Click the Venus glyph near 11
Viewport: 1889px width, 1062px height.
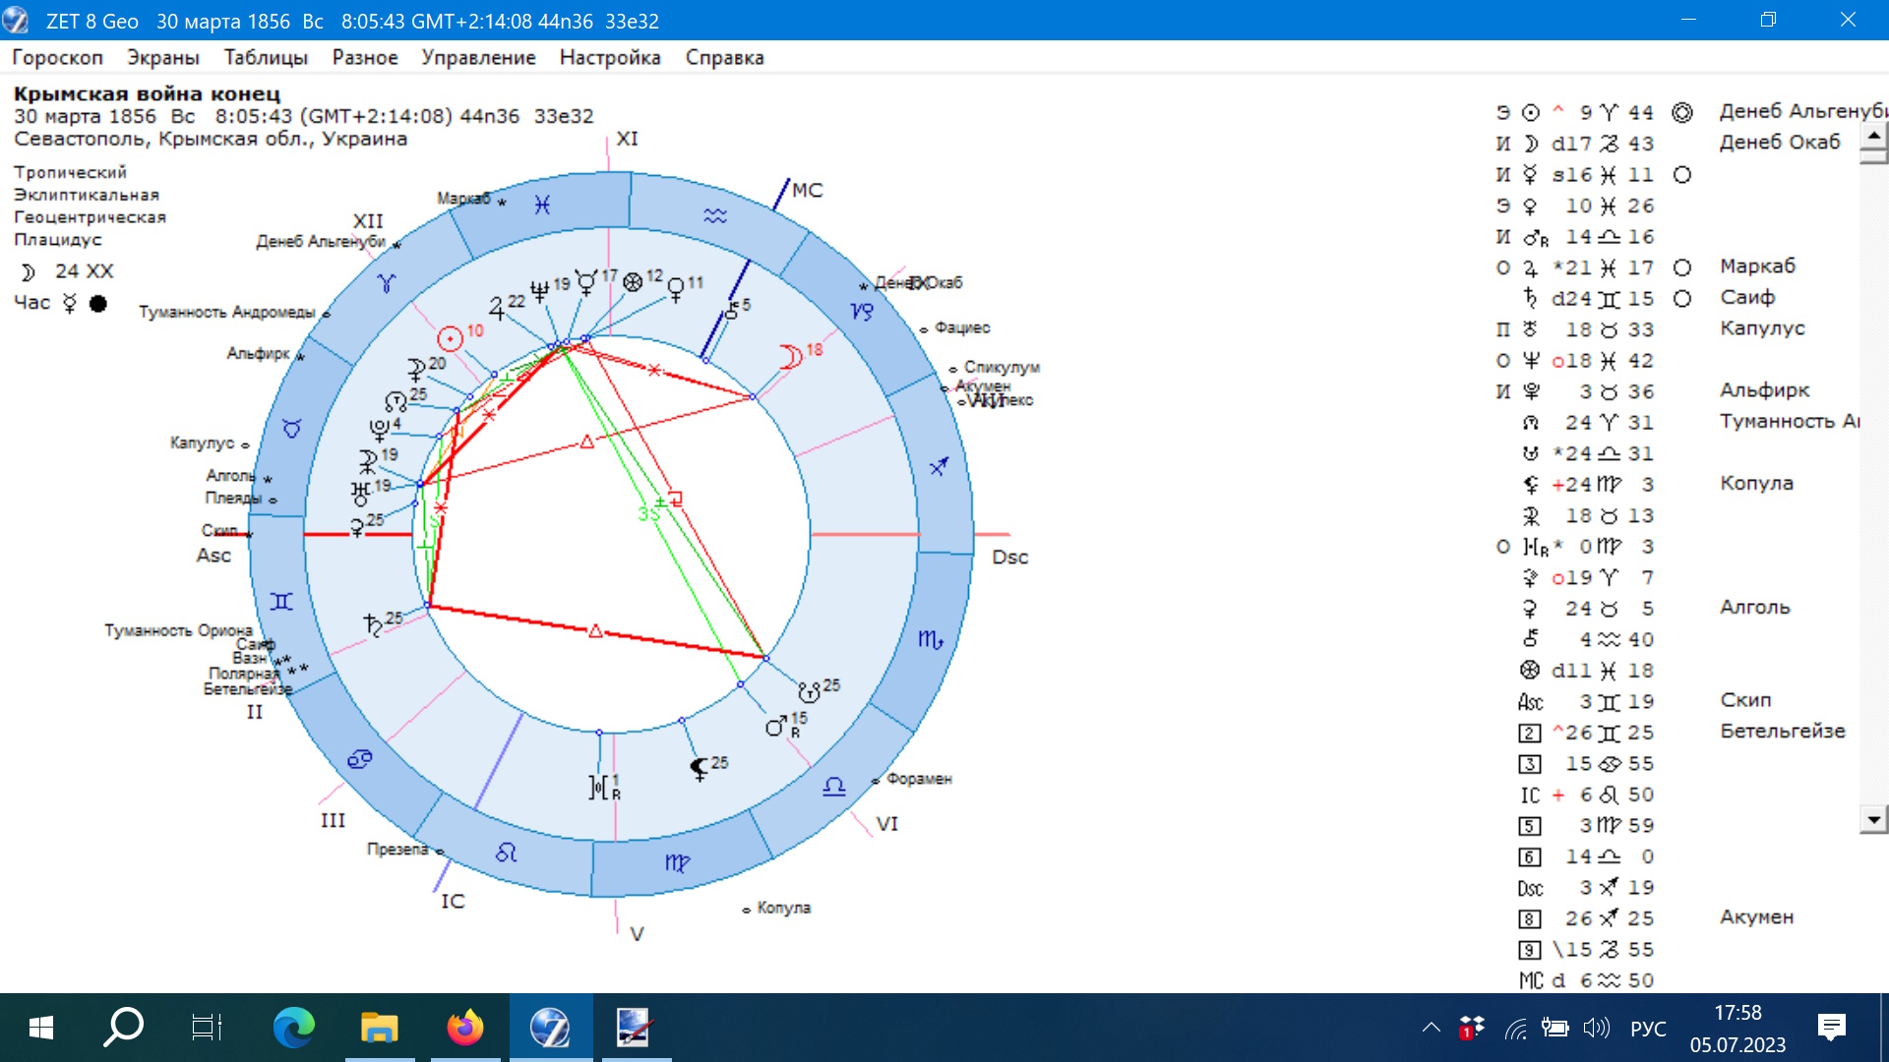[x=676, y=289]
